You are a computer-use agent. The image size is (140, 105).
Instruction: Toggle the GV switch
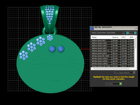[126, 33]
